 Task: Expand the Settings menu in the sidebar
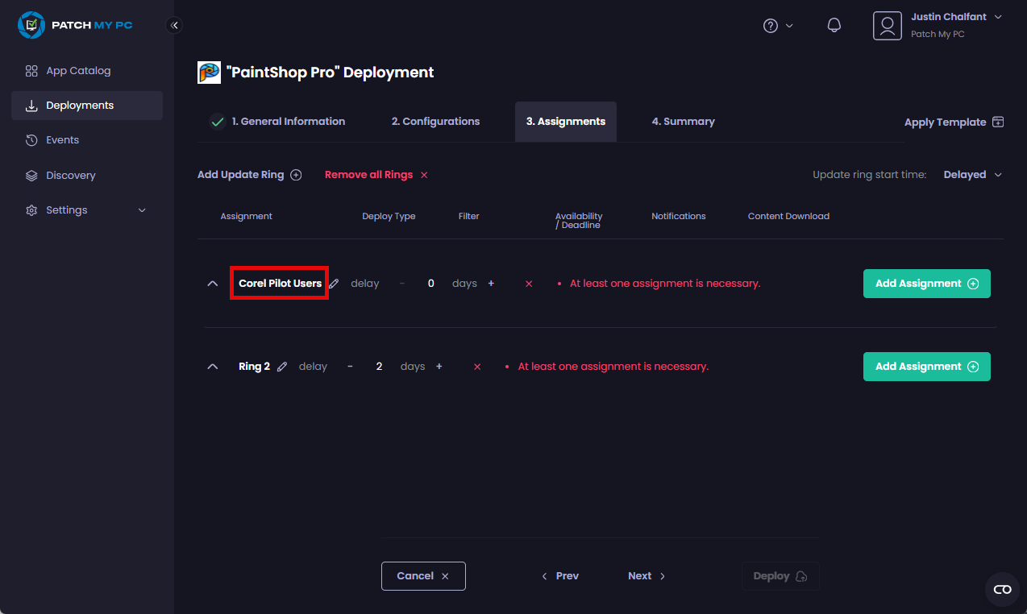click(87, 210)
